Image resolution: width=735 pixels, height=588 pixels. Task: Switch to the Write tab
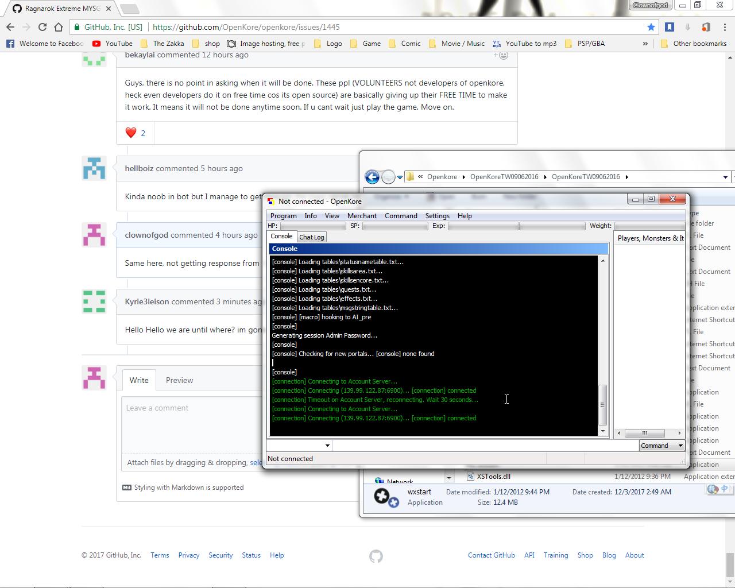[x=139, y=380]
